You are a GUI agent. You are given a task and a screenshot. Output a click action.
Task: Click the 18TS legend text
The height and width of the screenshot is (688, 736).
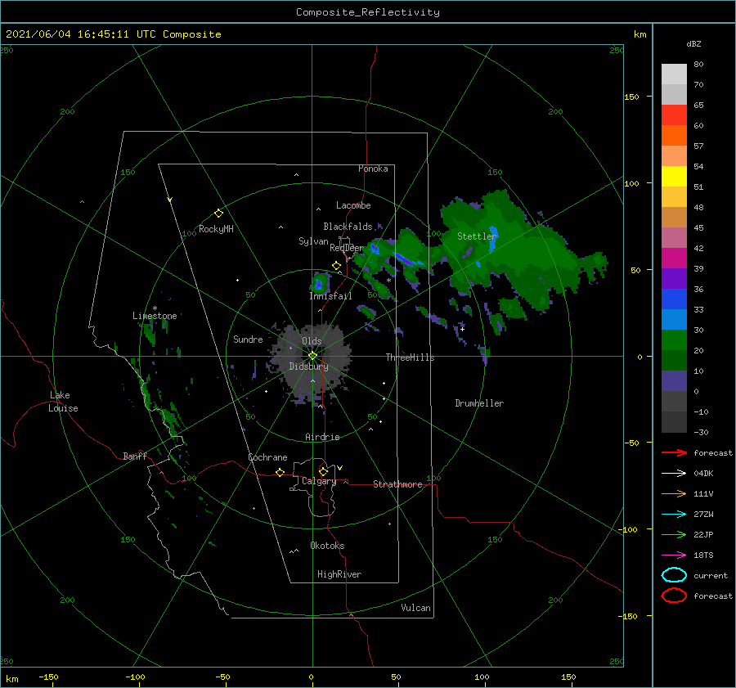click(x=703, y=555)
